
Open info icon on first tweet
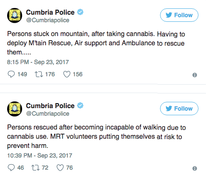pyautogui.click(x=195, y=75)
